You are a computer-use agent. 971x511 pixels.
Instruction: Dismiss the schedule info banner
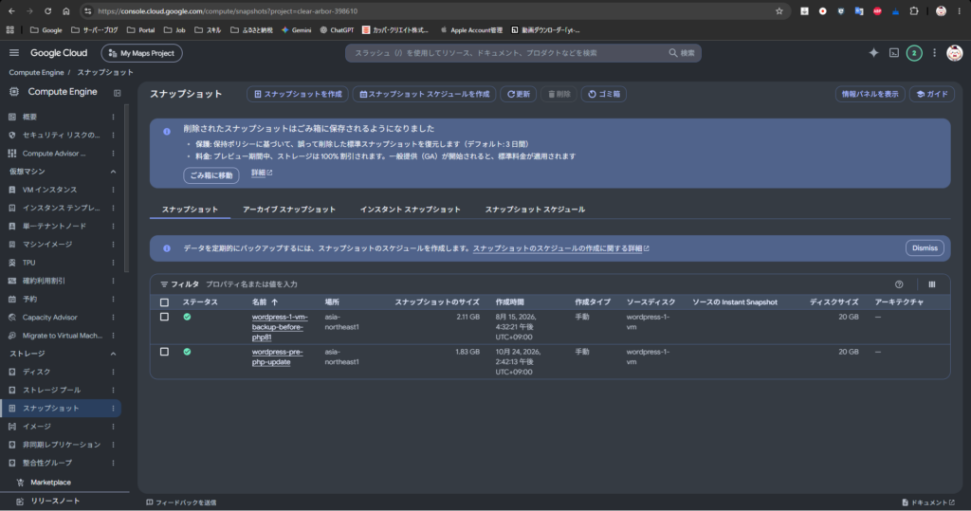pos(925,247)
